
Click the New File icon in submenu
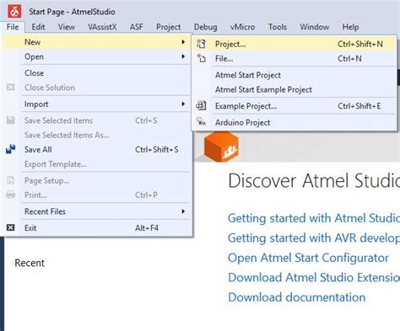coord(201,58)
